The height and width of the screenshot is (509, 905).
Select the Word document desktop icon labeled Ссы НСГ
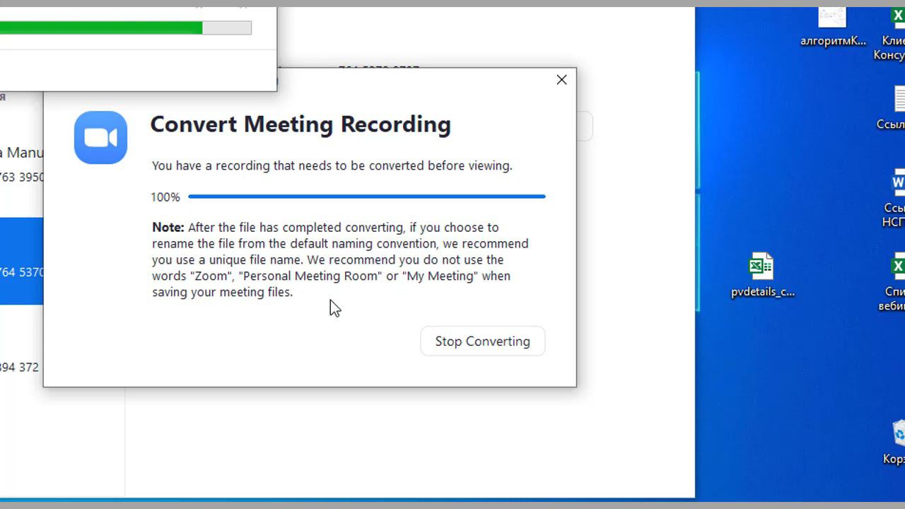(895, 199)
